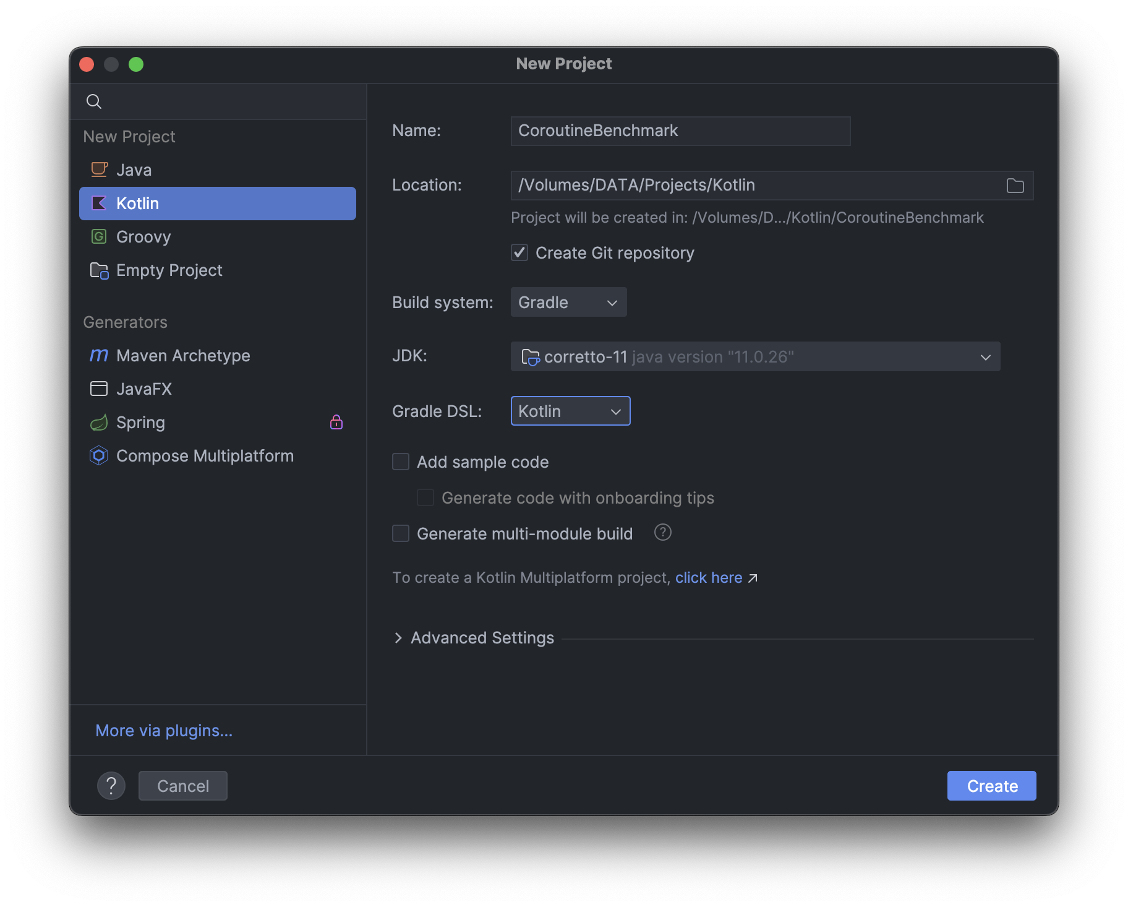This screenshot has width=1128, height=907.
Task: Open the Gradle DSL dropdown
Action: point(570,411)
